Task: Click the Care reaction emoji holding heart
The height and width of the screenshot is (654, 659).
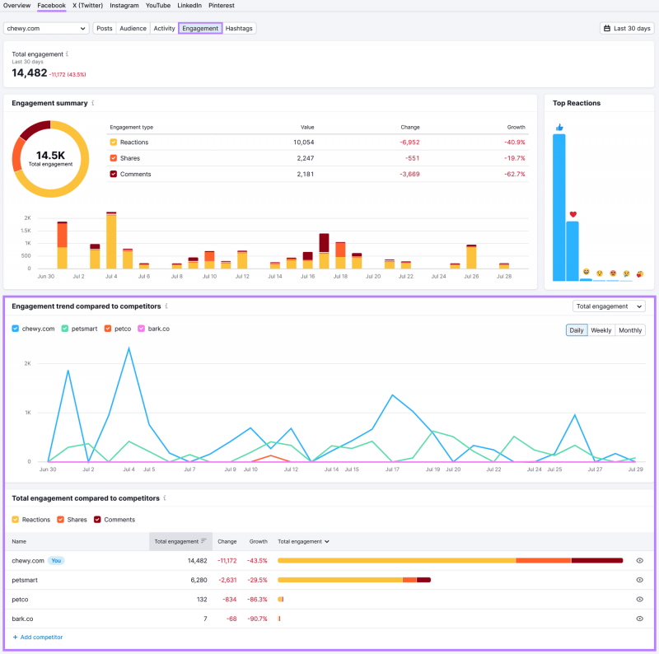Action: tap(640, 274)
